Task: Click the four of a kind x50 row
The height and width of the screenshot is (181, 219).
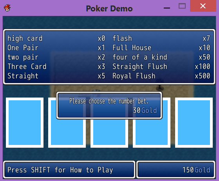Action: (161, 57)
